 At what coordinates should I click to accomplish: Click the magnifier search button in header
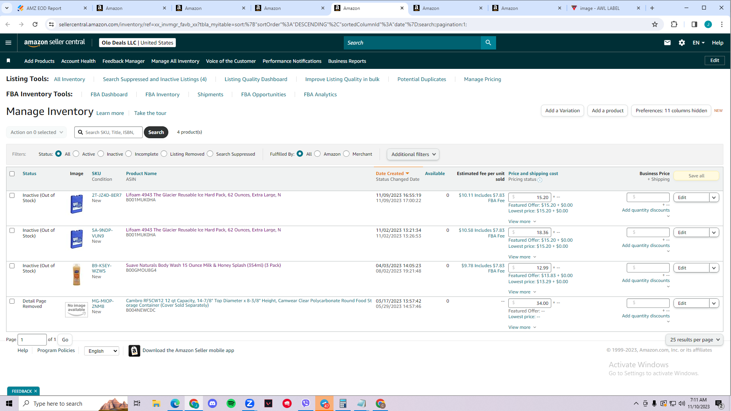[x=488, y=43]
